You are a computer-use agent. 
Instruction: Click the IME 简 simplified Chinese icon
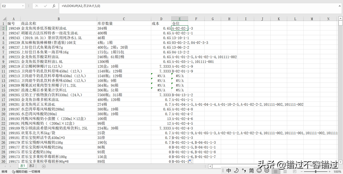(251, 170)
